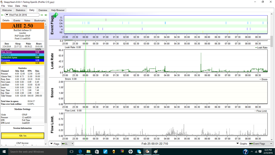Open Skype from taskbar

pyautogui.click(x=139, y=152)
